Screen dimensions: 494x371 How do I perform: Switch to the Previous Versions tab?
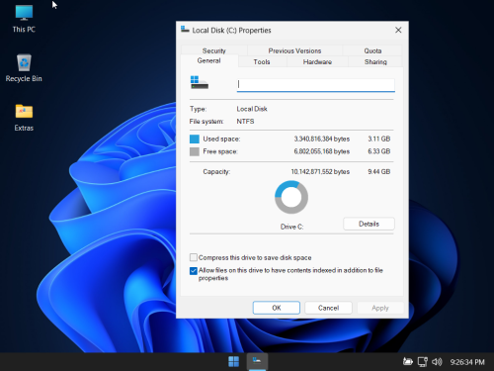(x=294, y=50)
